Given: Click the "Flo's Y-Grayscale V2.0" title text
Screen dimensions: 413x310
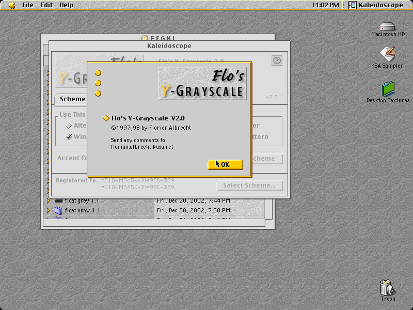Looking at the screenshot, I should (x=148, y=118).
